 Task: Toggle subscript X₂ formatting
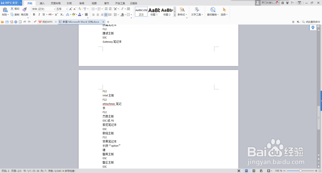click(x=62, y=14)
